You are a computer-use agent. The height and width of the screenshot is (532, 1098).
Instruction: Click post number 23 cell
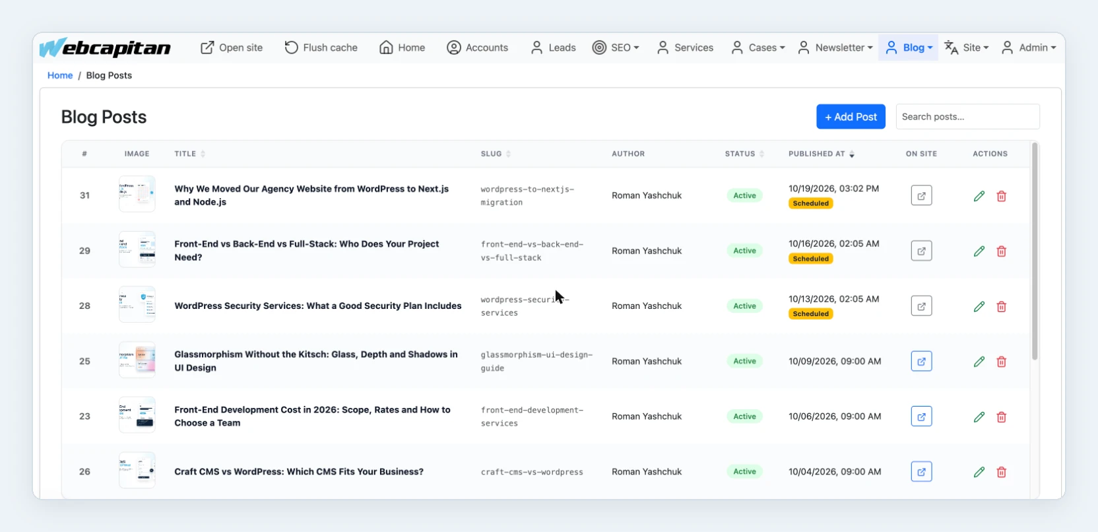pyautogui.click(x=84, y=416)
